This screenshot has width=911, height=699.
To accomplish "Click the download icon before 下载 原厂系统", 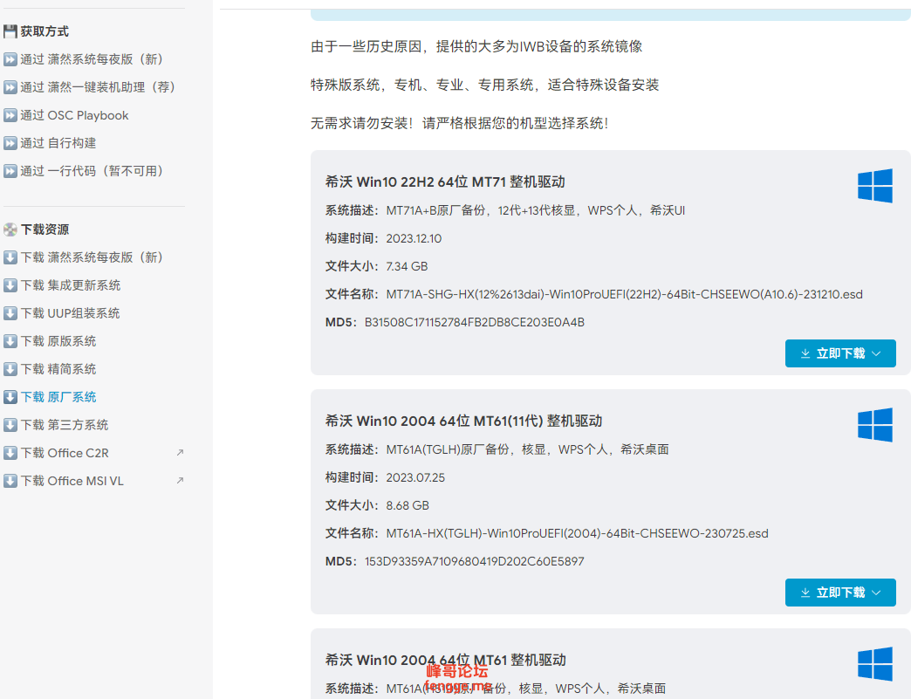I will click(x=10, y=397).
